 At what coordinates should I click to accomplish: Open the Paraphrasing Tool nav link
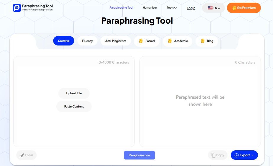pos(121,8)
